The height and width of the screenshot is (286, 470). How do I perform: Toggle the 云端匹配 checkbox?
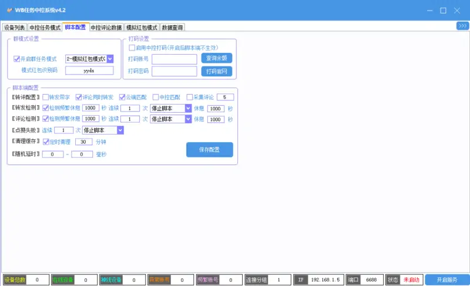123,97
